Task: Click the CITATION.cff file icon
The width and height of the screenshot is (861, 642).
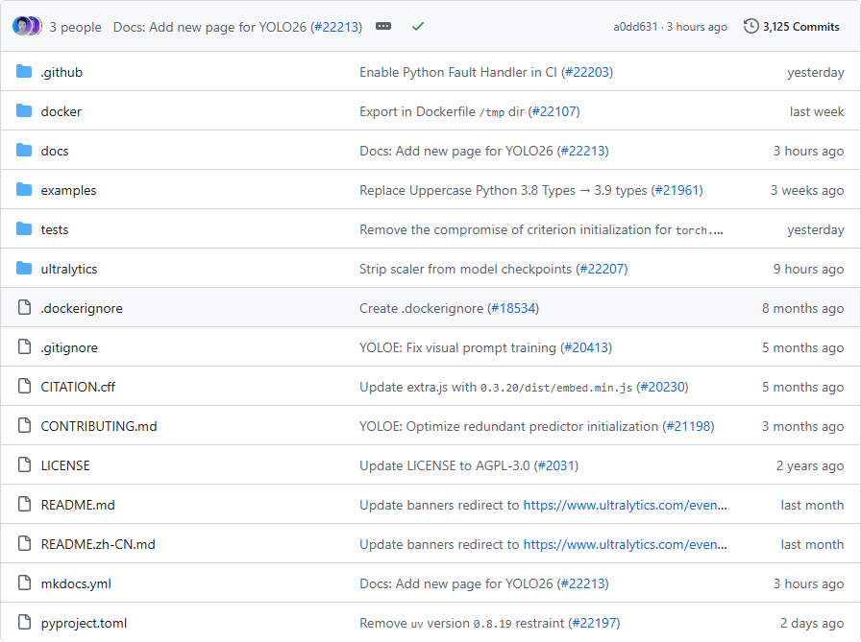Action: [x=24, y=387]
